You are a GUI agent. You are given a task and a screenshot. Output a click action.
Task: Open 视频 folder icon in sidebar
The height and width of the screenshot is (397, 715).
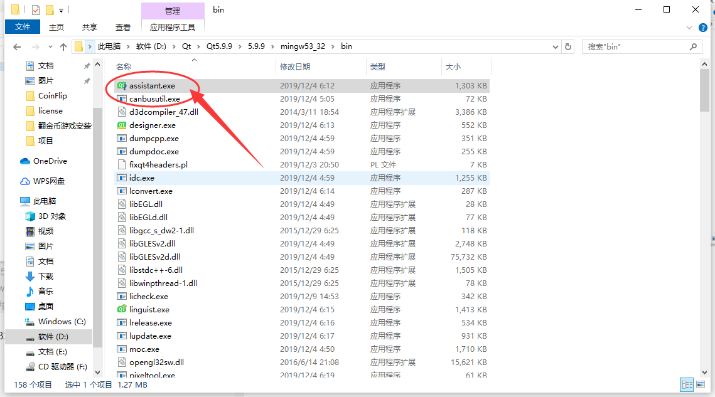(x=30, y=231)
